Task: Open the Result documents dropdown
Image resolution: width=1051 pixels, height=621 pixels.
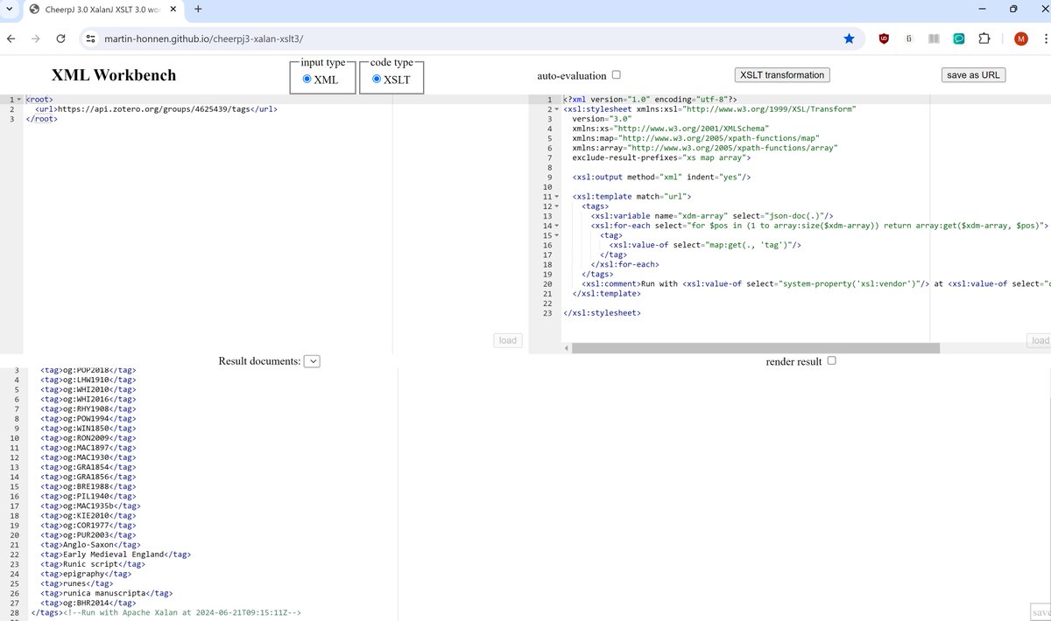Action: pyautogui.click(x=313, y=361)
